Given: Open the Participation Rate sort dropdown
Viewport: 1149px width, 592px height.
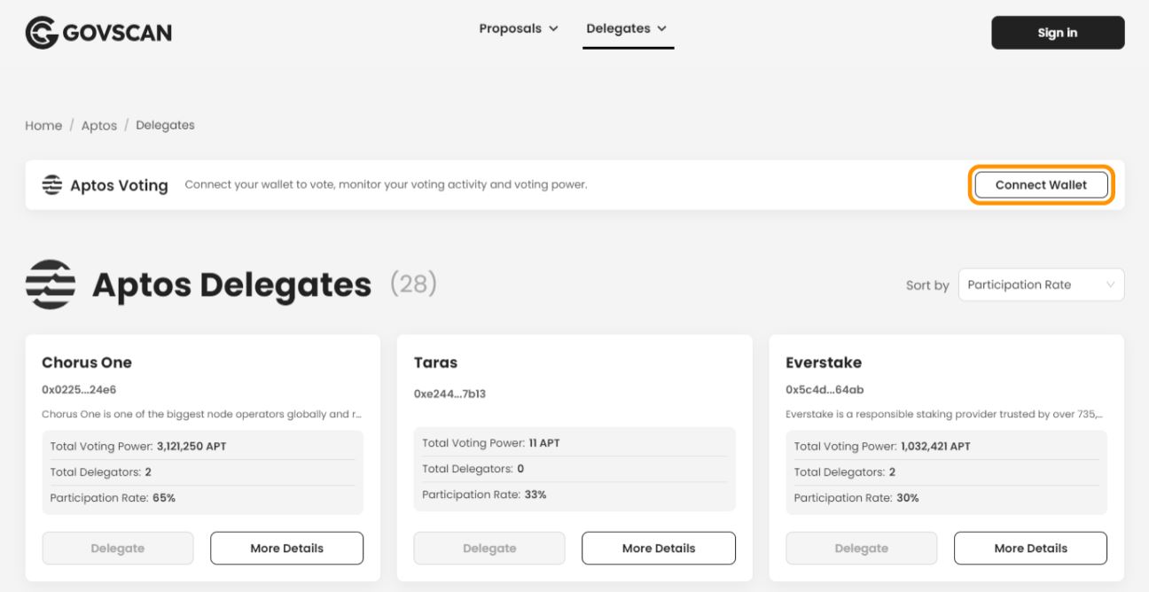Looking at the screenshot, I should coord(1041,284).
